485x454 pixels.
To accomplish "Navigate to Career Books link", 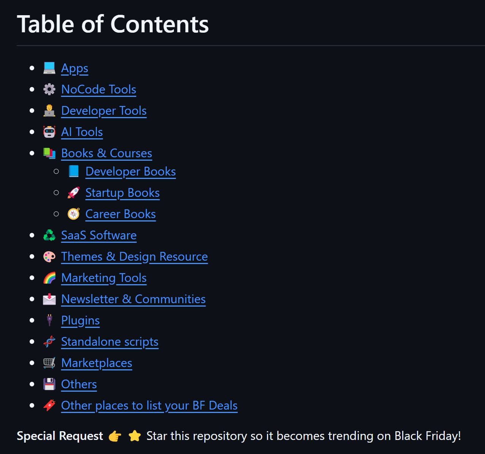I will [x=120, y=214].
